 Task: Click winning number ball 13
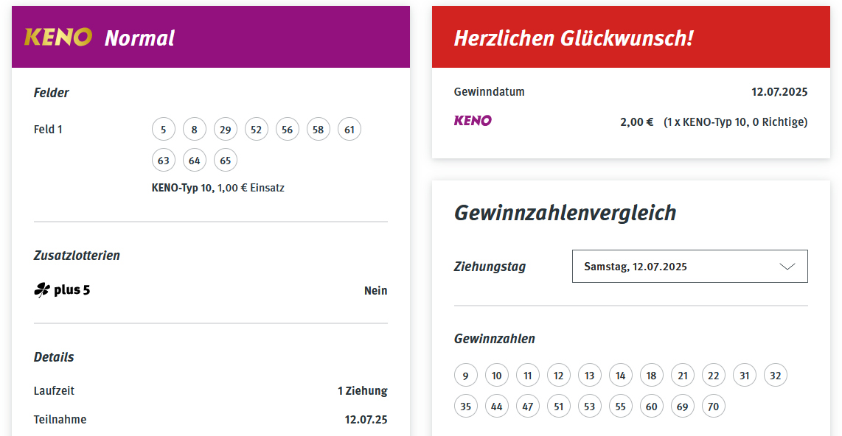tap(590, 376)
